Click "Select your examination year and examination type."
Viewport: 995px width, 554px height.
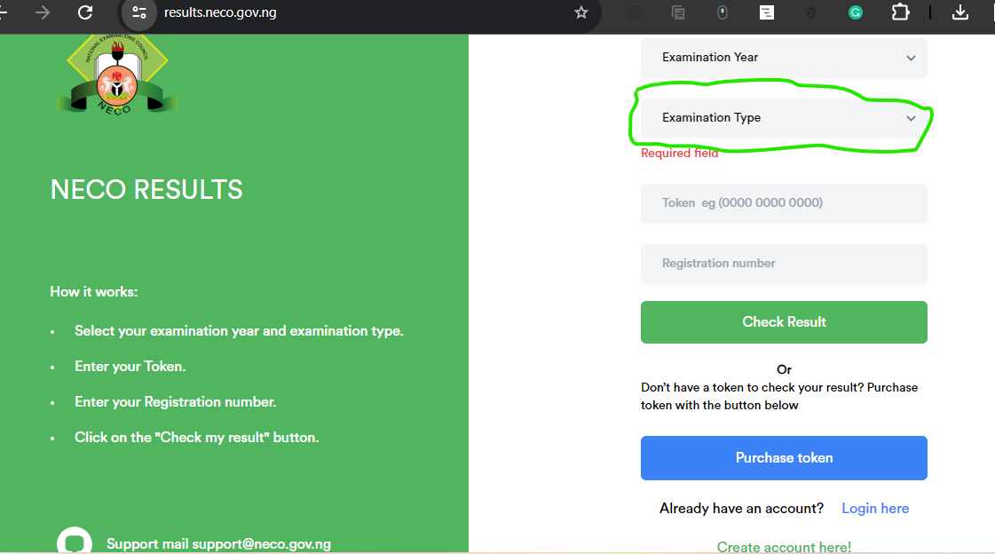click(x=240, y=331)
